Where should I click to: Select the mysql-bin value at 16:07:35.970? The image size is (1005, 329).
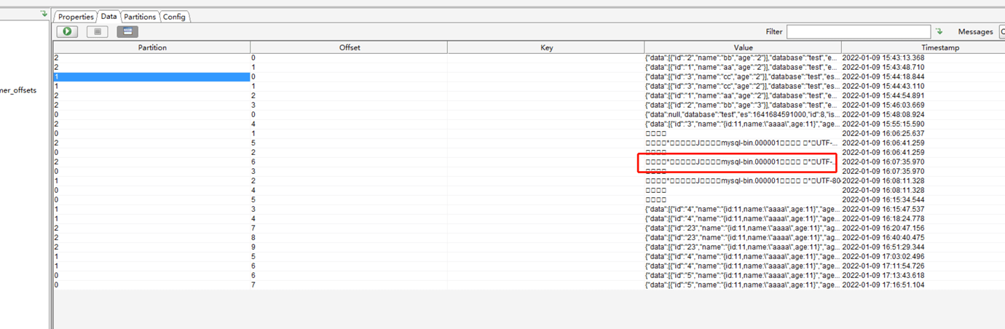(739, 162)
